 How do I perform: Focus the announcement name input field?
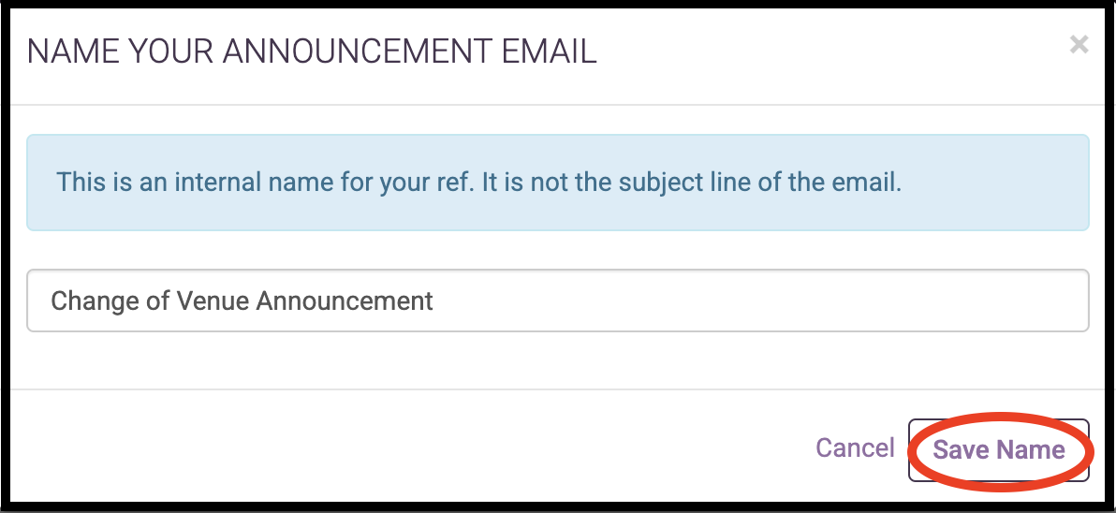[557, 300]
